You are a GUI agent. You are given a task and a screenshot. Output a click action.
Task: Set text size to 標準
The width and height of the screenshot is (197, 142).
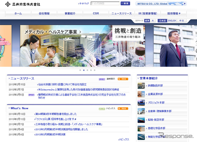[x=147, y=21]
